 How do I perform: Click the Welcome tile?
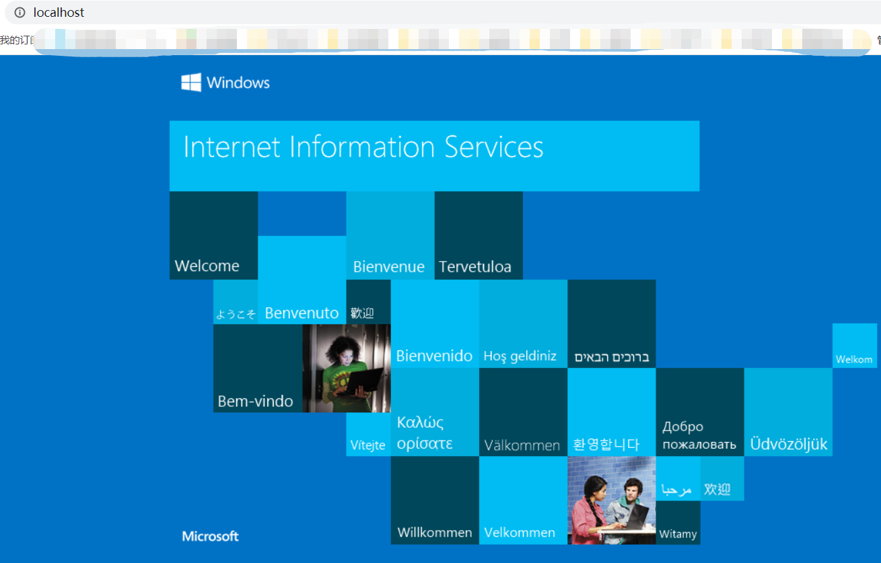click(x=213, y=235)
